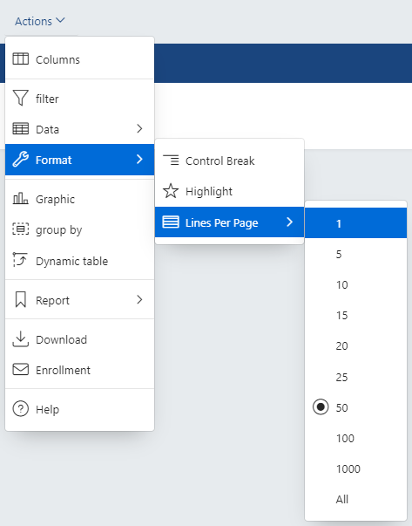Click the Help question mark icon
The image size is (412, 526).
click(x=20, y=409)
